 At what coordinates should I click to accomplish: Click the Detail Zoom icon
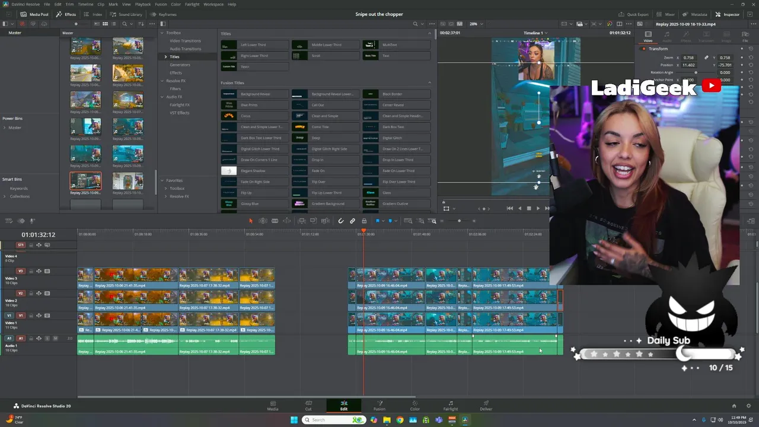click(x=420, y=221)
